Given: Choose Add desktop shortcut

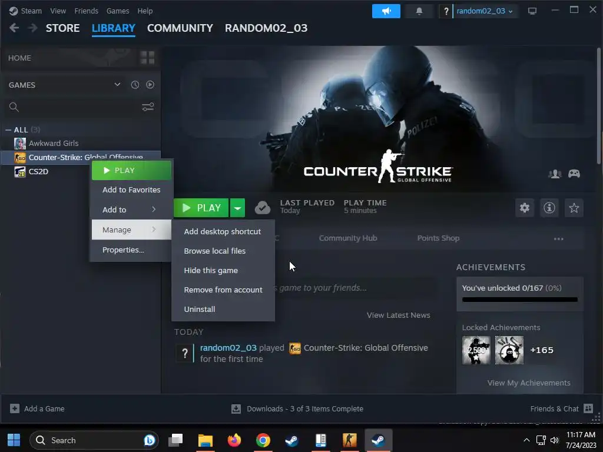Looking at the screenshot, I should click(223, 231).
